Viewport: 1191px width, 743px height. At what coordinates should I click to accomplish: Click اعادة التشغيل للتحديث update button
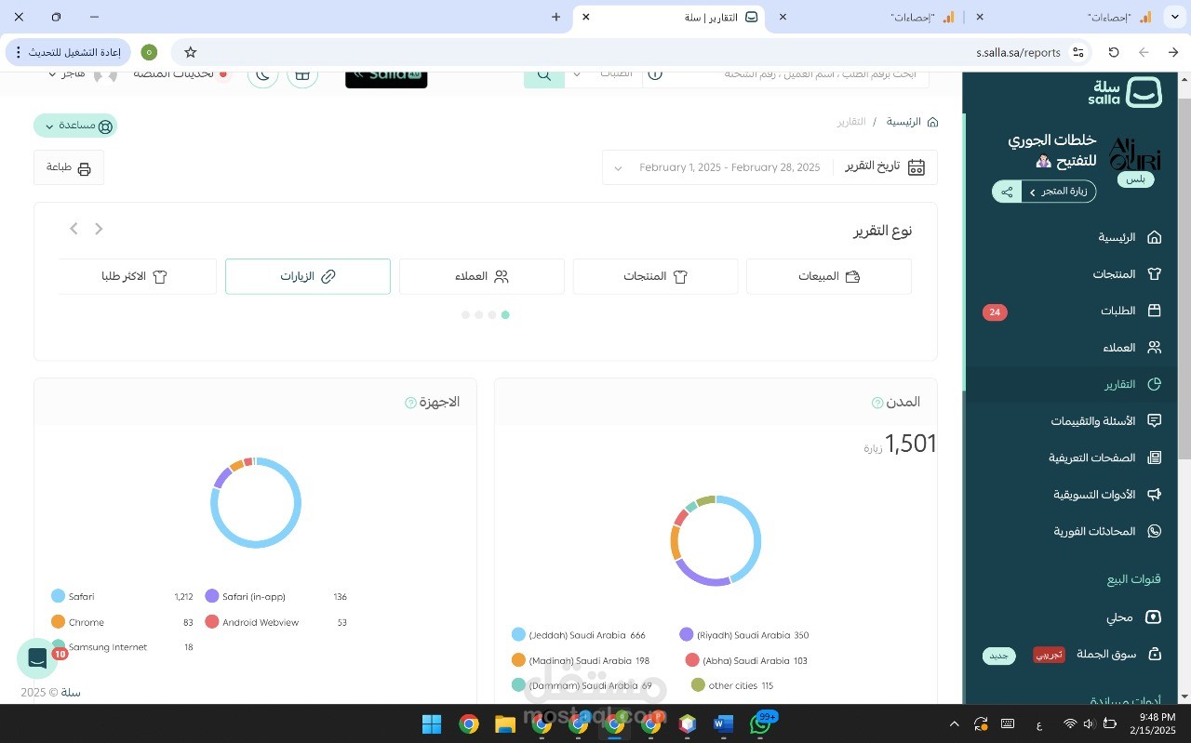point(69,52)
